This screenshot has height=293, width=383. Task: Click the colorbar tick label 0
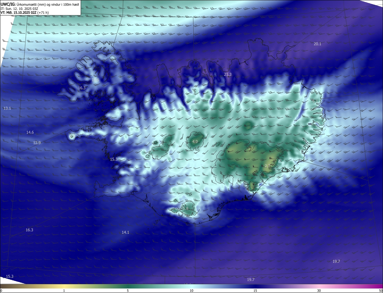pos(1,291)
